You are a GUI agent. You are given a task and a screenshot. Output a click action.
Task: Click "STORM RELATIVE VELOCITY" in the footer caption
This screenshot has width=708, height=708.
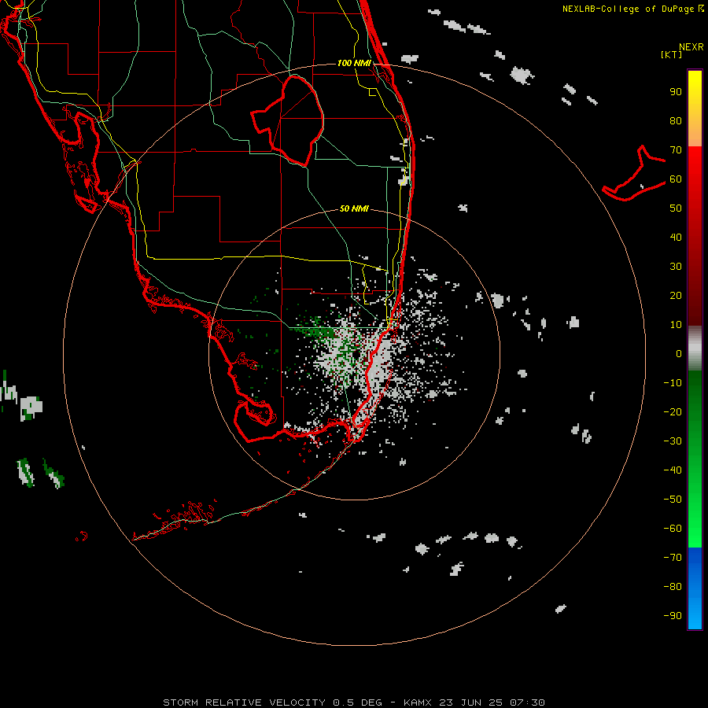[244, 702]
